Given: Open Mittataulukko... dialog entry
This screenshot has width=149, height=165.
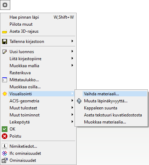Looking at the screenshot, I should pyautogui.click(x=38, y=80).
